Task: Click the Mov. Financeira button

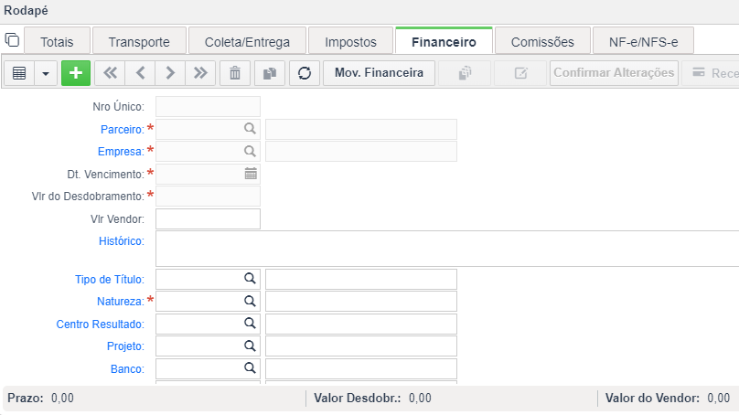Action: coord(379,73)
